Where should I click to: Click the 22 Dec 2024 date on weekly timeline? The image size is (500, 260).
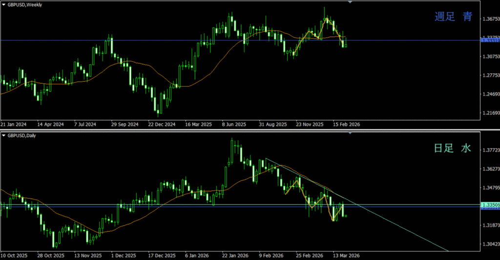[162, 124]
